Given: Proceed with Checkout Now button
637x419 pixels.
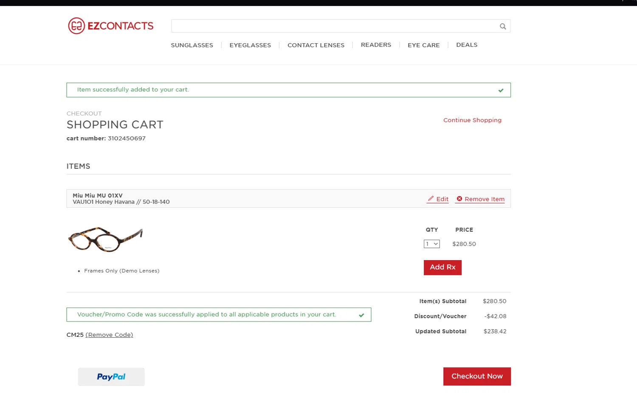Looking at the screenshot, I should coord(477,376).
